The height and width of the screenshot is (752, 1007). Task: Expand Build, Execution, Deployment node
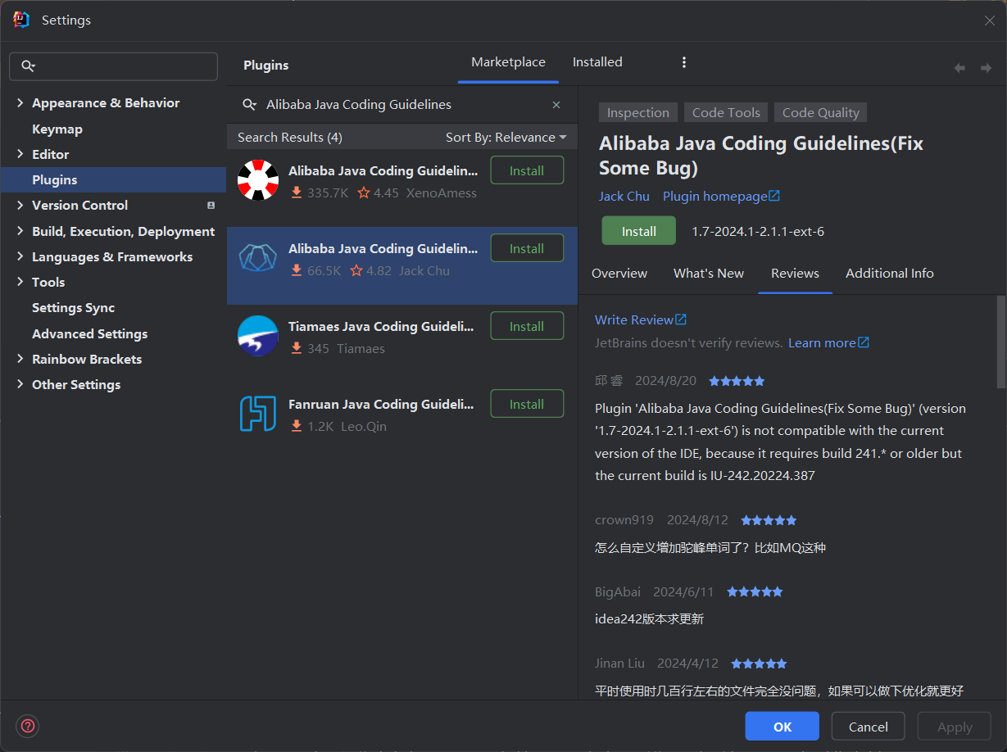20,232
